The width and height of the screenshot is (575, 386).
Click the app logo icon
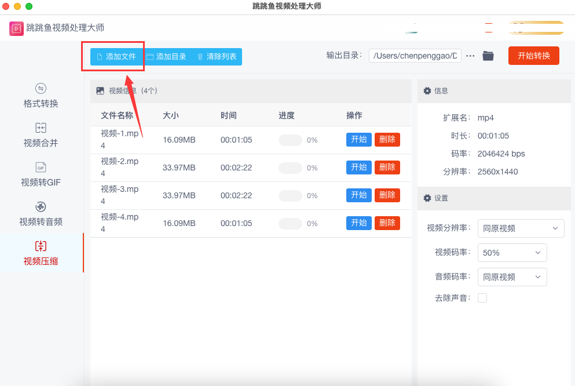tap(16, 28)
